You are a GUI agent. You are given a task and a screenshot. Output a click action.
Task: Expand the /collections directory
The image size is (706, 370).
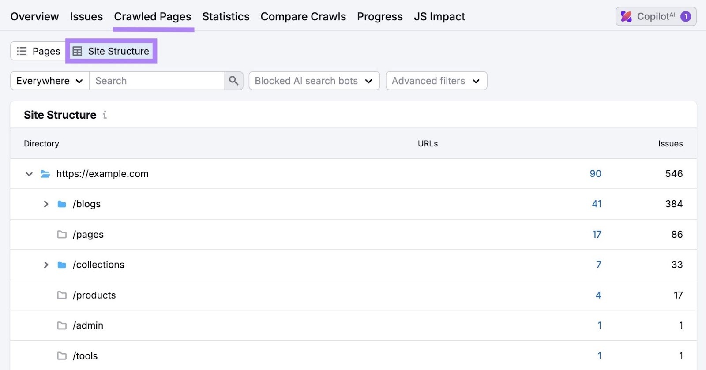(x=45, y=265)
